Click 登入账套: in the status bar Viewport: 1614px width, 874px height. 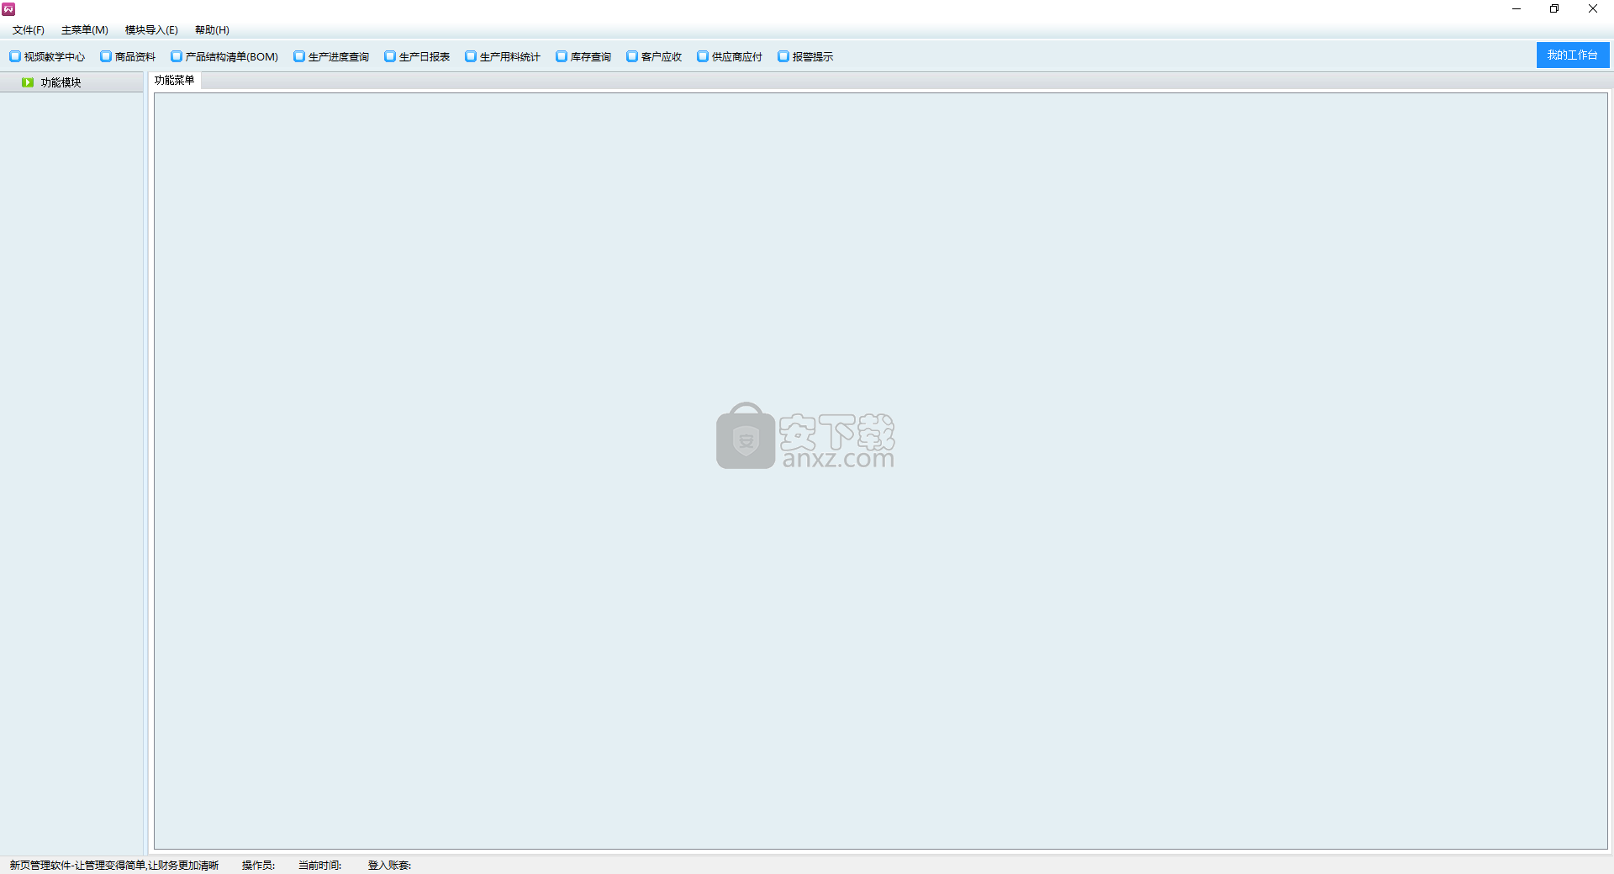coord(389,866)
